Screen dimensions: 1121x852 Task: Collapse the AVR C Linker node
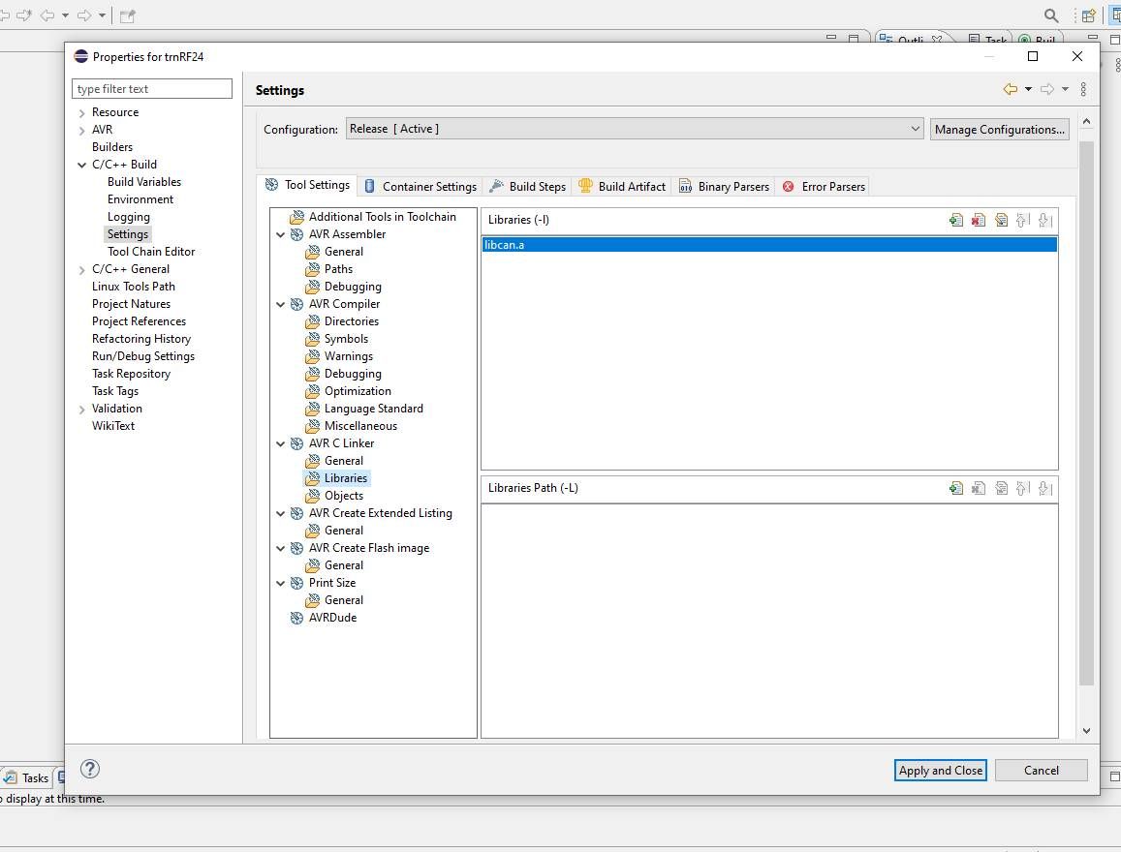pos(280,444)
